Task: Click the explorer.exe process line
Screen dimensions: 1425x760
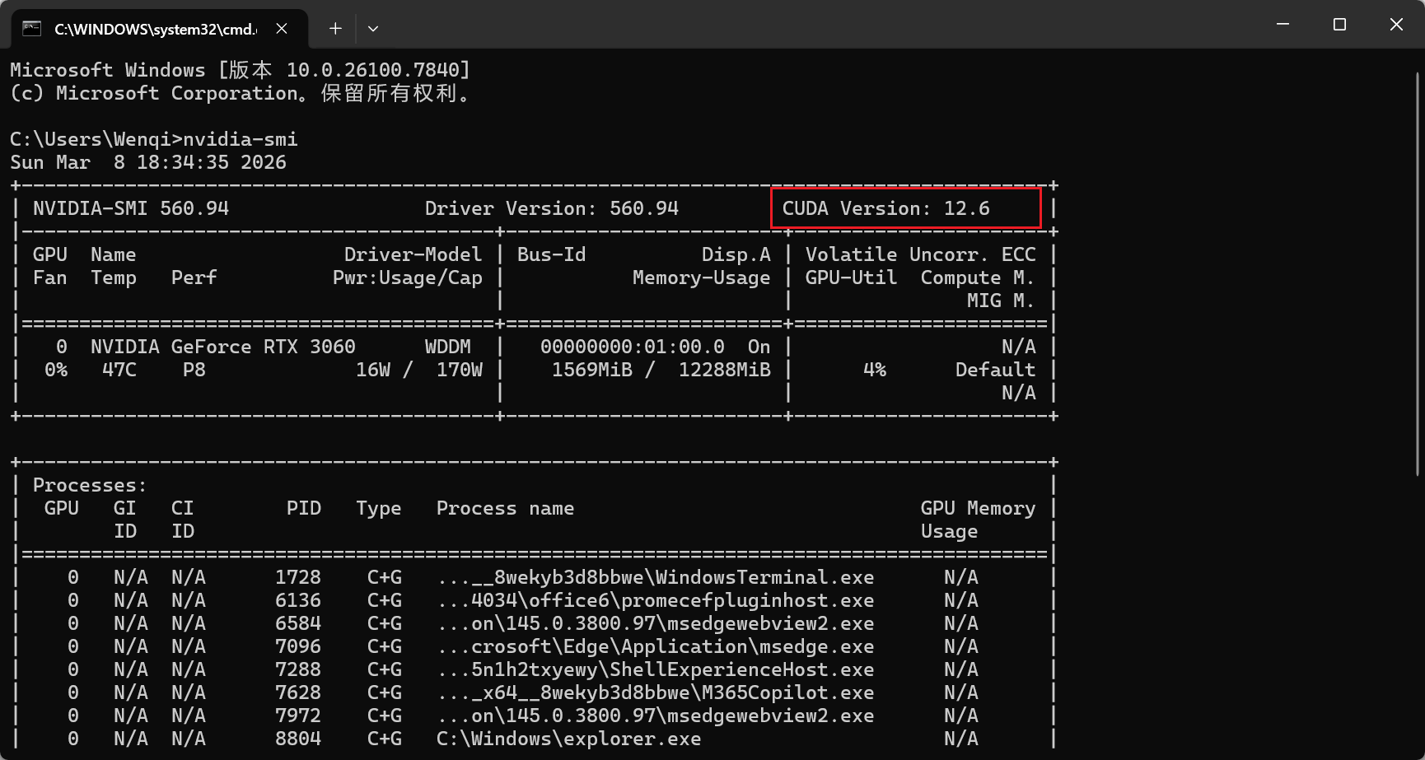Action: coord(568,739)
